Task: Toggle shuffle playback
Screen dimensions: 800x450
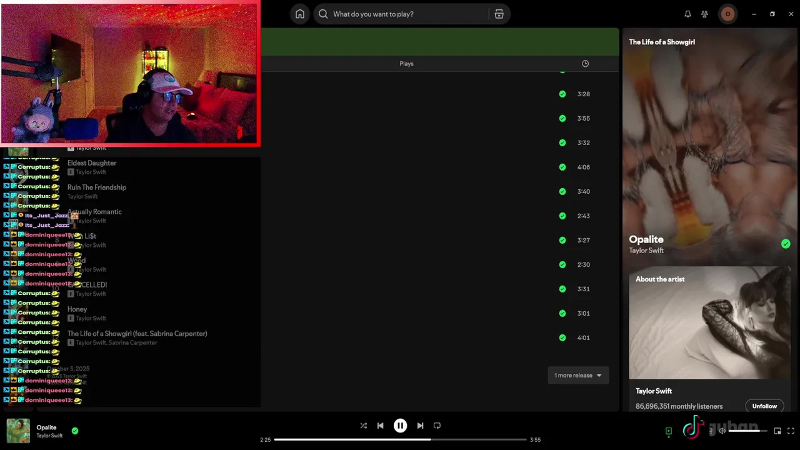Action: pos(363,426)
